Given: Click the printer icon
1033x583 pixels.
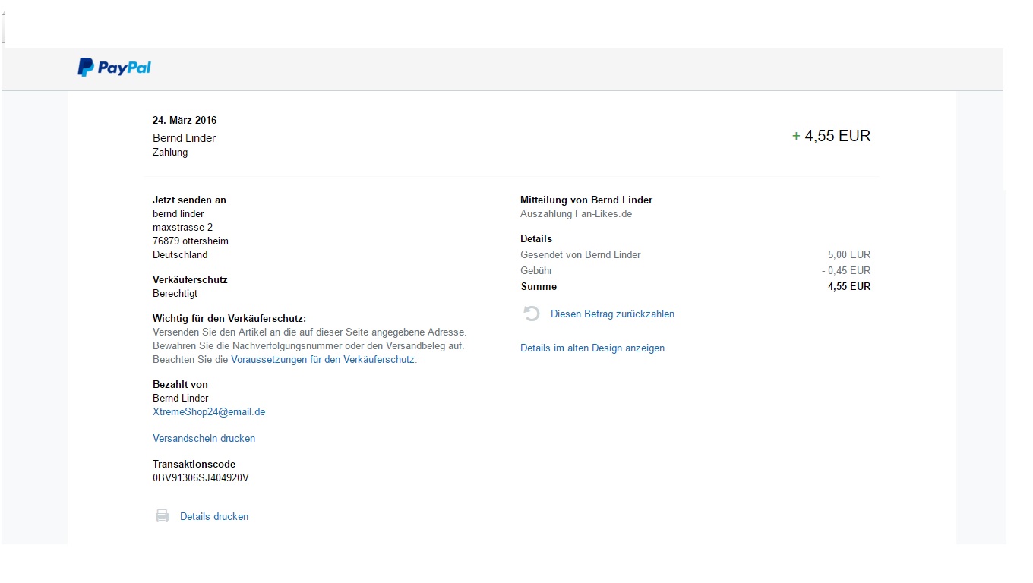Looking at the screenshot, I should point(162,516).
